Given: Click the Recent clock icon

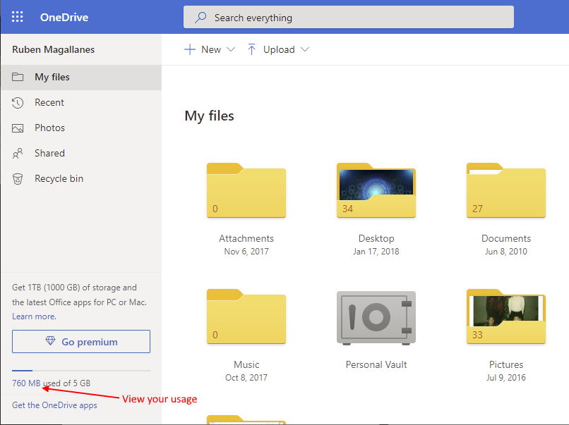Looking at the screenshot, I should click(18, 103).
